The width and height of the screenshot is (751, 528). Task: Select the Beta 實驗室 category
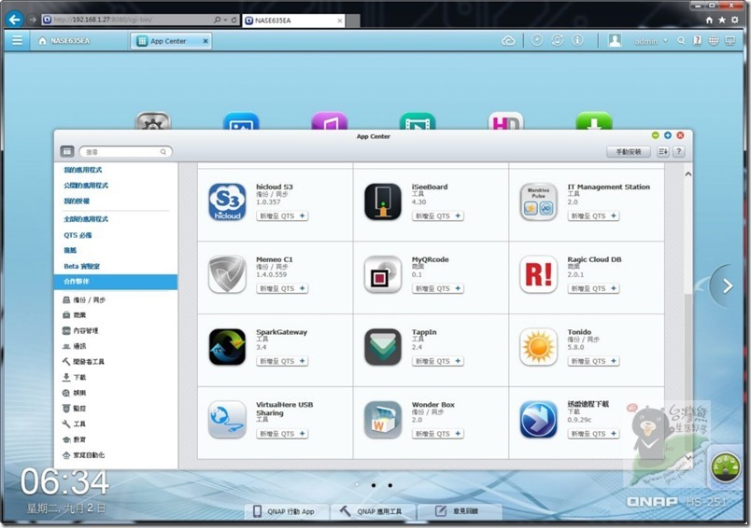[x=82, y=266]
